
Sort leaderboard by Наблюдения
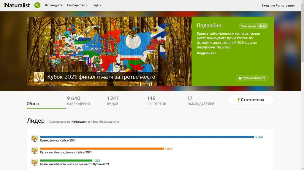coord(81,122)
